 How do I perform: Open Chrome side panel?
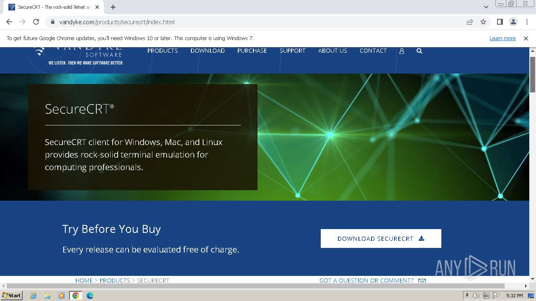point(500,22)
